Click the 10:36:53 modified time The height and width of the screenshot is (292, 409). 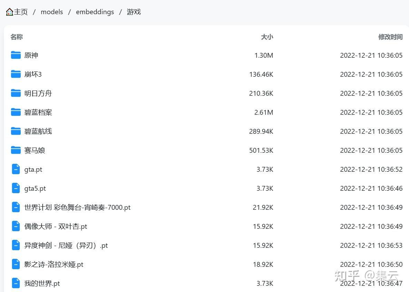[x=390, y=245]
